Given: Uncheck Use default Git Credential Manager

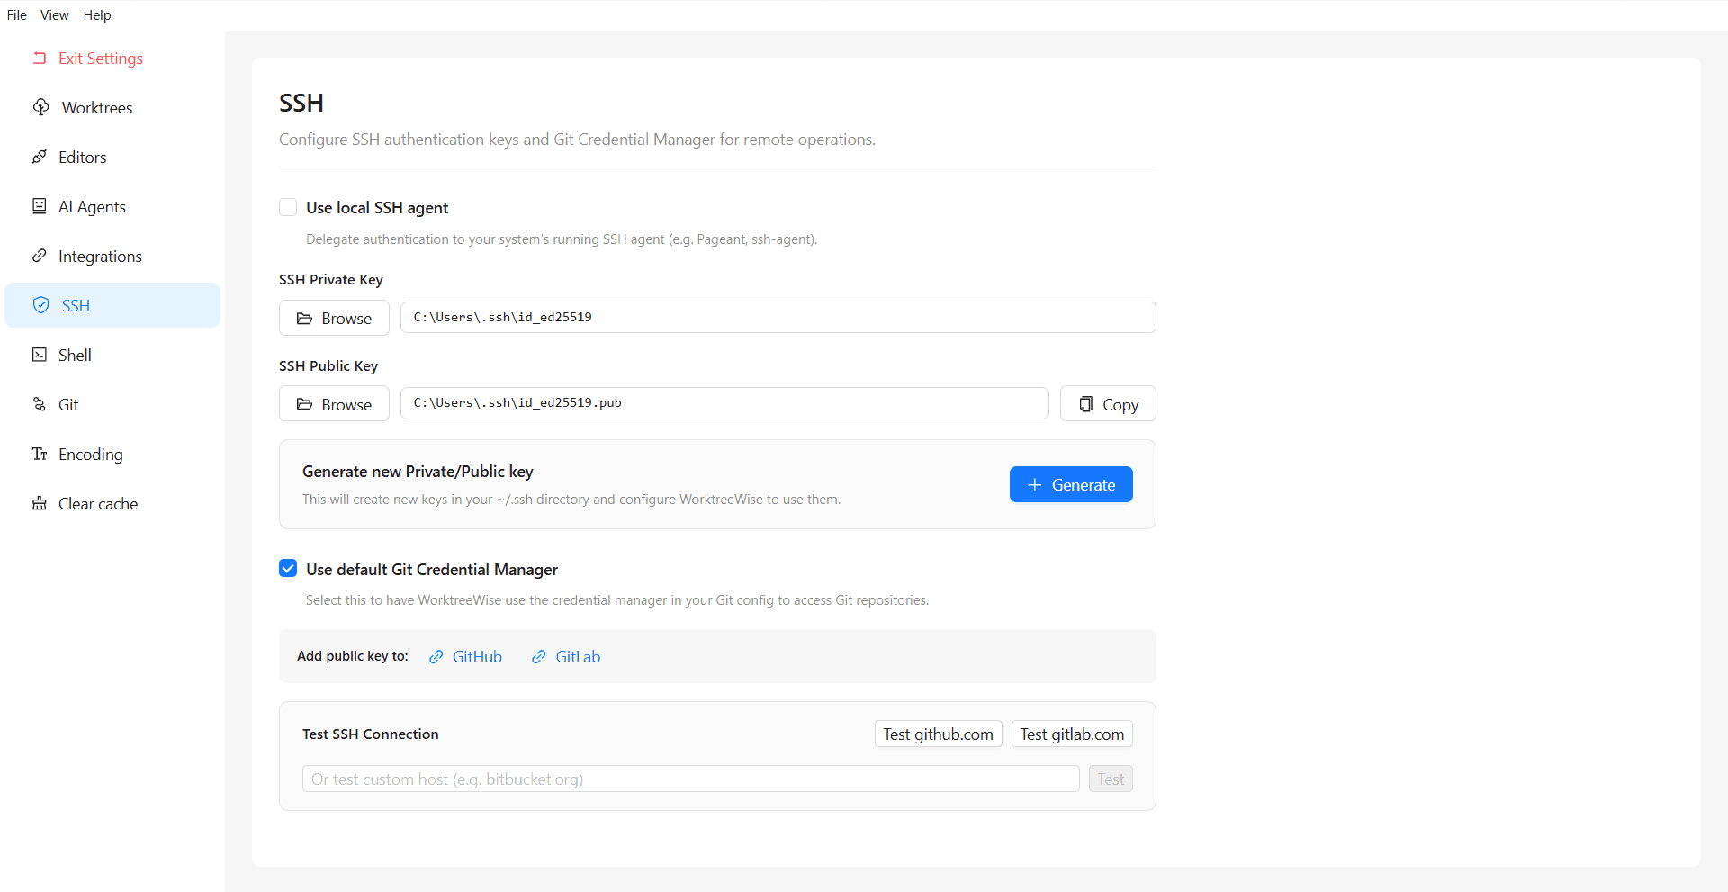Looking at the screenshot, I should 288,568.
